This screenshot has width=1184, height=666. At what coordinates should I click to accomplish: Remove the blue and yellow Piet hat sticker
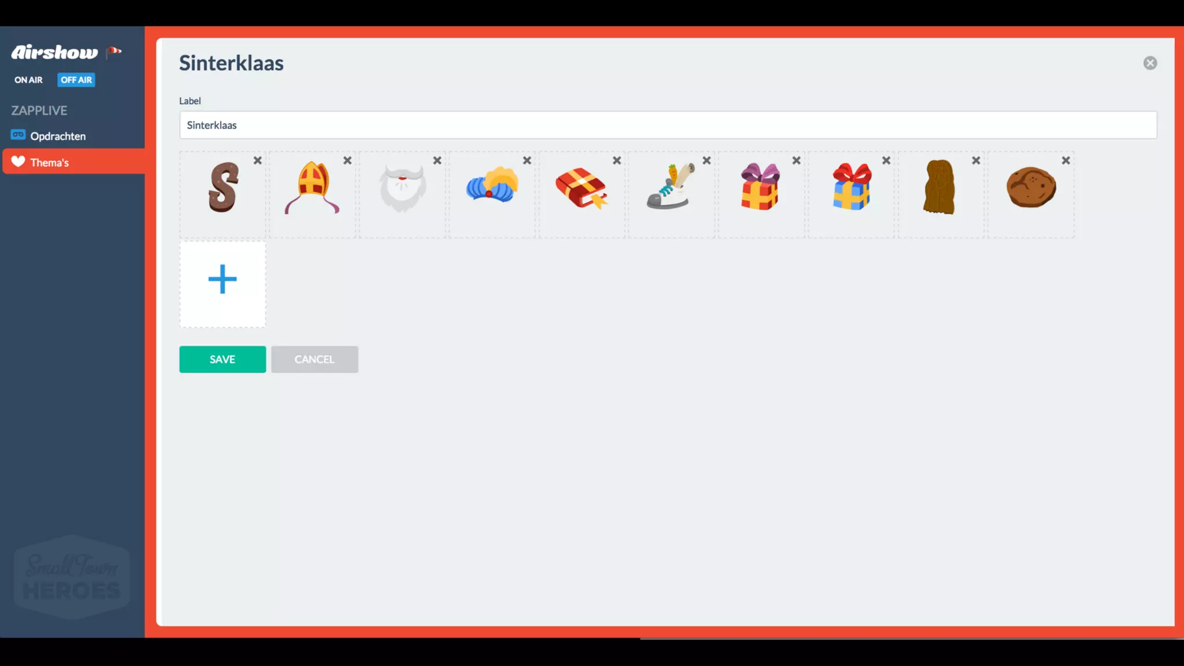coord(527,161)
